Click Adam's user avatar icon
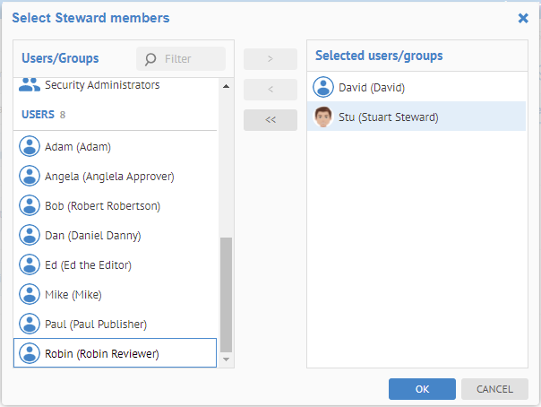Image resolution: width=541 pixels, height=407 pixels. pos(30,147)
